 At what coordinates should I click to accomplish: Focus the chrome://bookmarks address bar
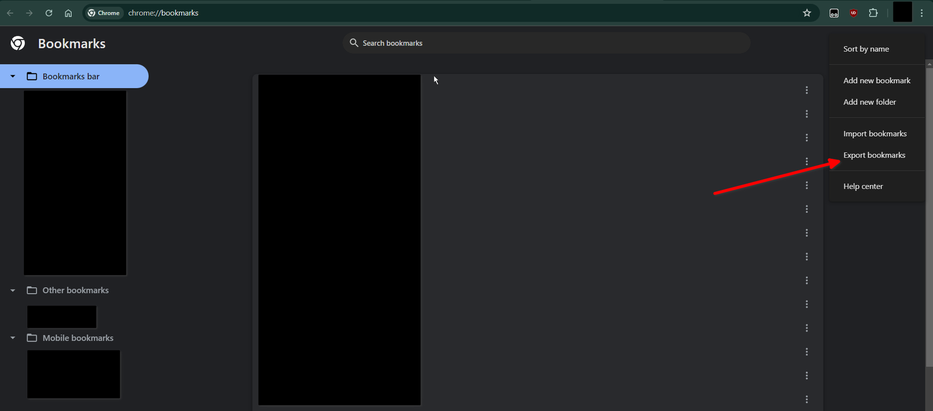pos(452,13)
